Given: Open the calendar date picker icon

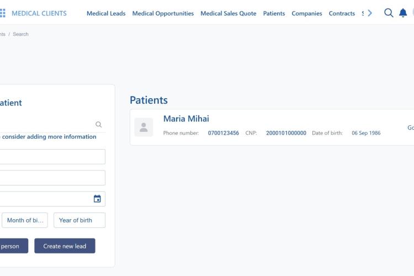Looking at the screenshot, I should tap(97, 199).
